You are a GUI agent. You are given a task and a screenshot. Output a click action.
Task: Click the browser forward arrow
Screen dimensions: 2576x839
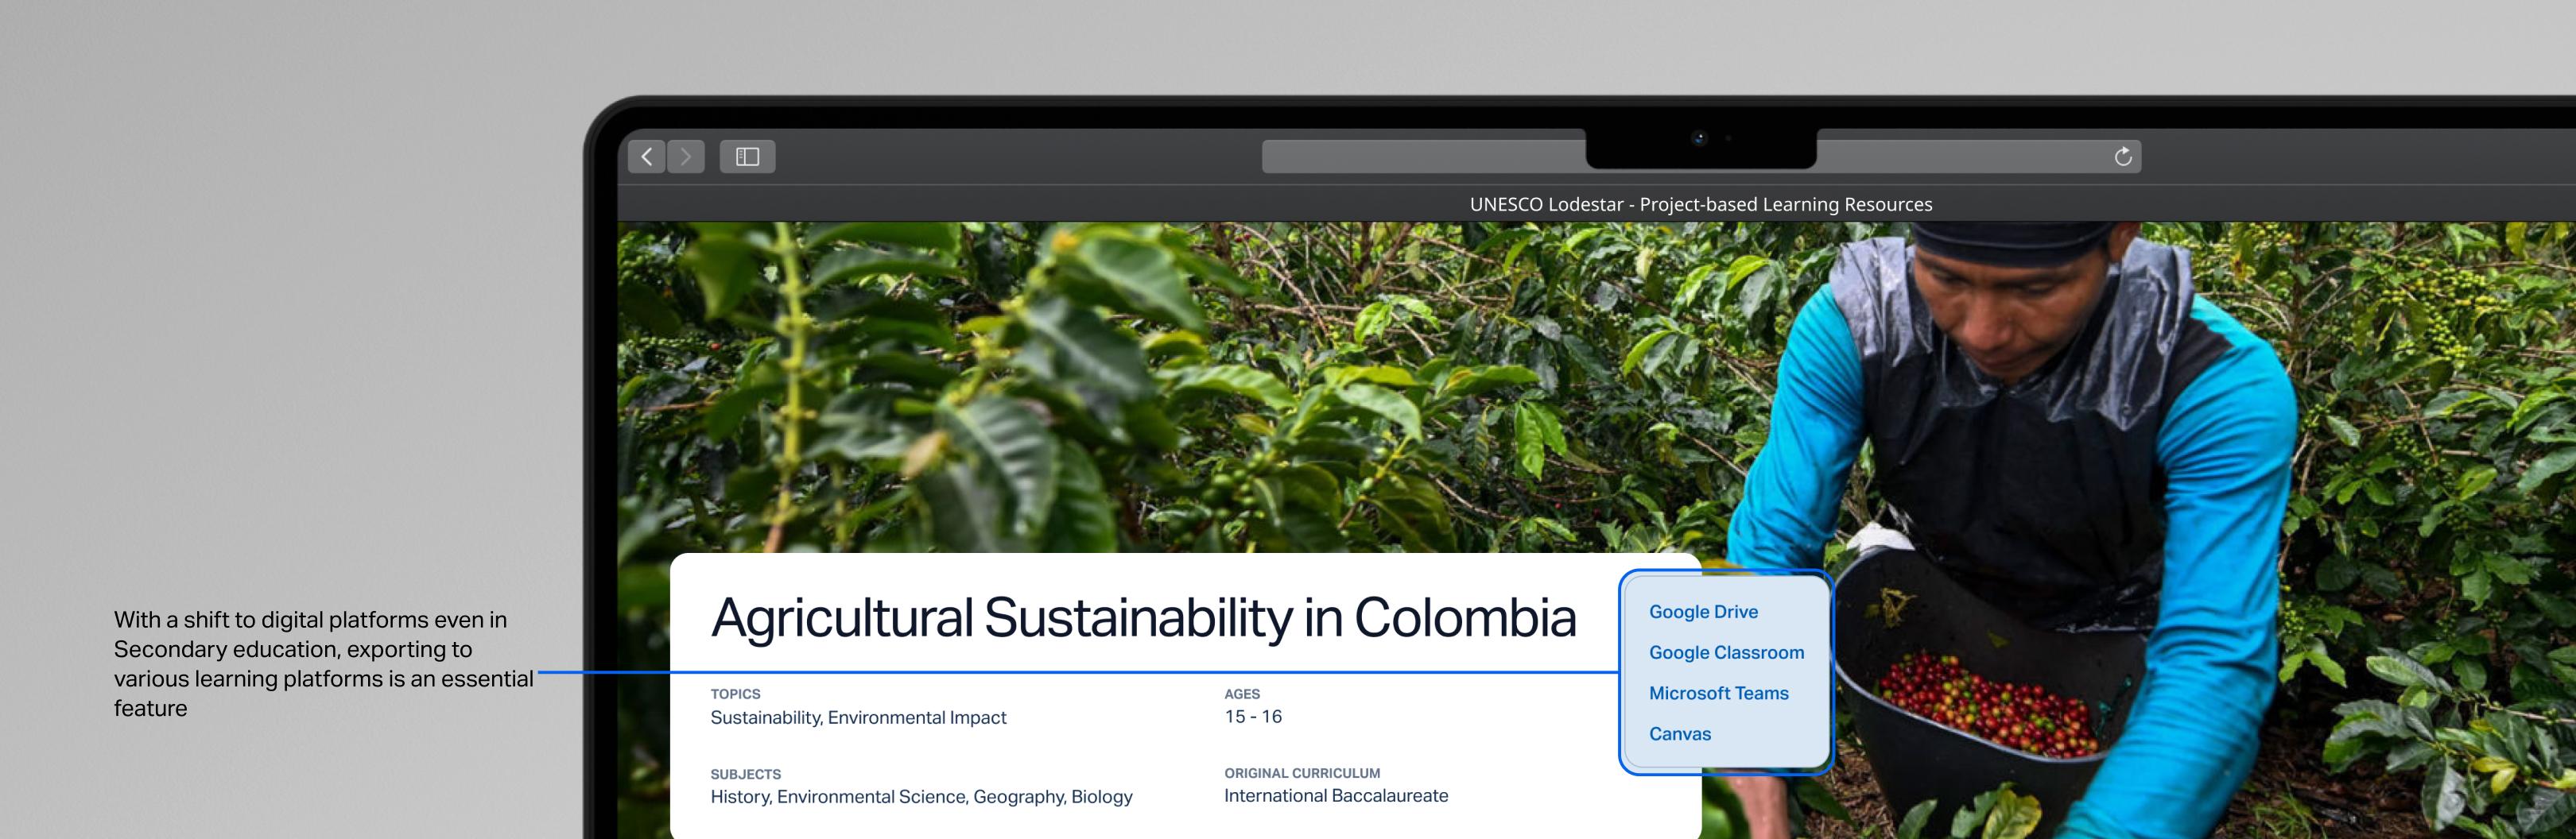click(686, 157)
